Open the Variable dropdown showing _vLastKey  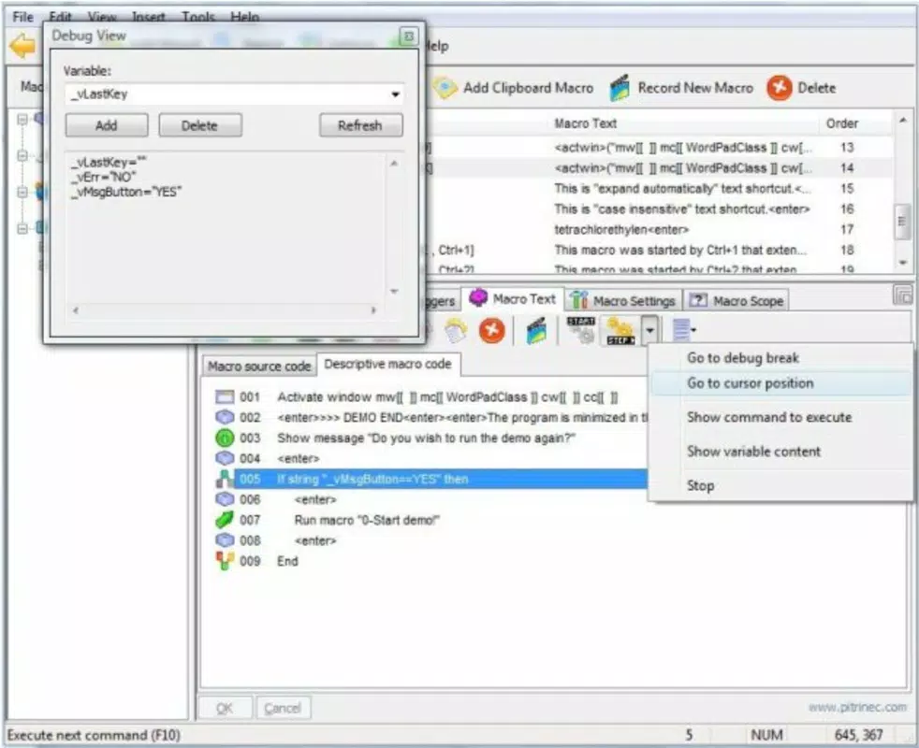(396, 94)
